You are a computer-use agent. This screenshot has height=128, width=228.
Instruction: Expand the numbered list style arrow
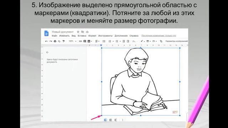(113, 41)
